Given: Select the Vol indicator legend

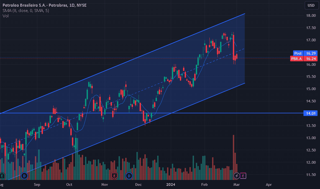Looking at the screenshot, I should tap(5, 16).
